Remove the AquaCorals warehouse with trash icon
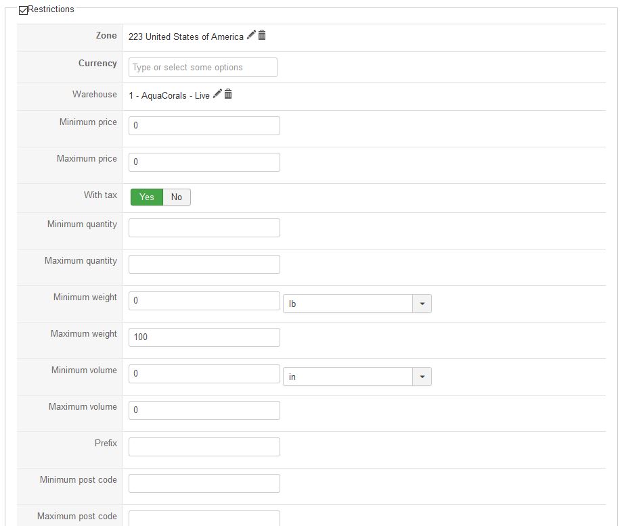Viewport: 620px width, 526px height. tap(228, 94)
